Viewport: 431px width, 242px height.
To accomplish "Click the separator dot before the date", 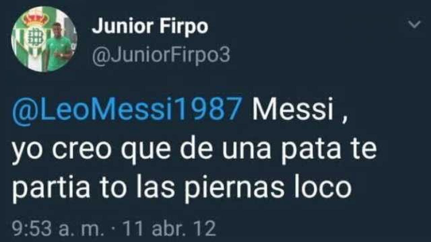I will click(x=113, y=229).
